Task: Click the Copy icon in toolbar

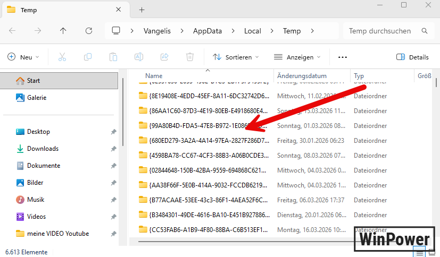Action: (88, 57)
